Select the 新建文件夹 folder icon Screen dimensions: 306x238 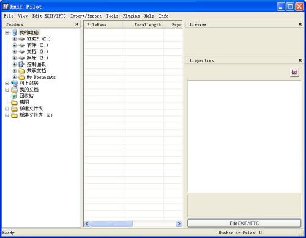(x=14, y=109)
